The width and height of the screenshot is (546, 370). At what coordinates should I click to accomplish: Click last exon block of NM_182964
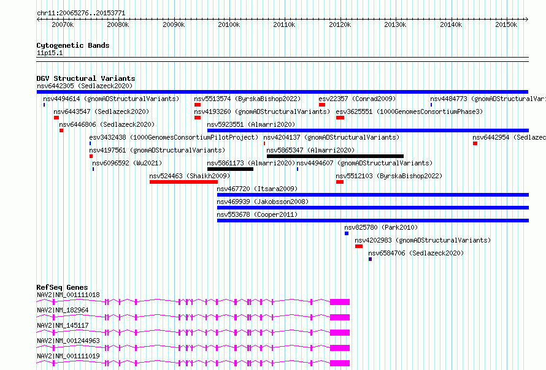point(340,317)
